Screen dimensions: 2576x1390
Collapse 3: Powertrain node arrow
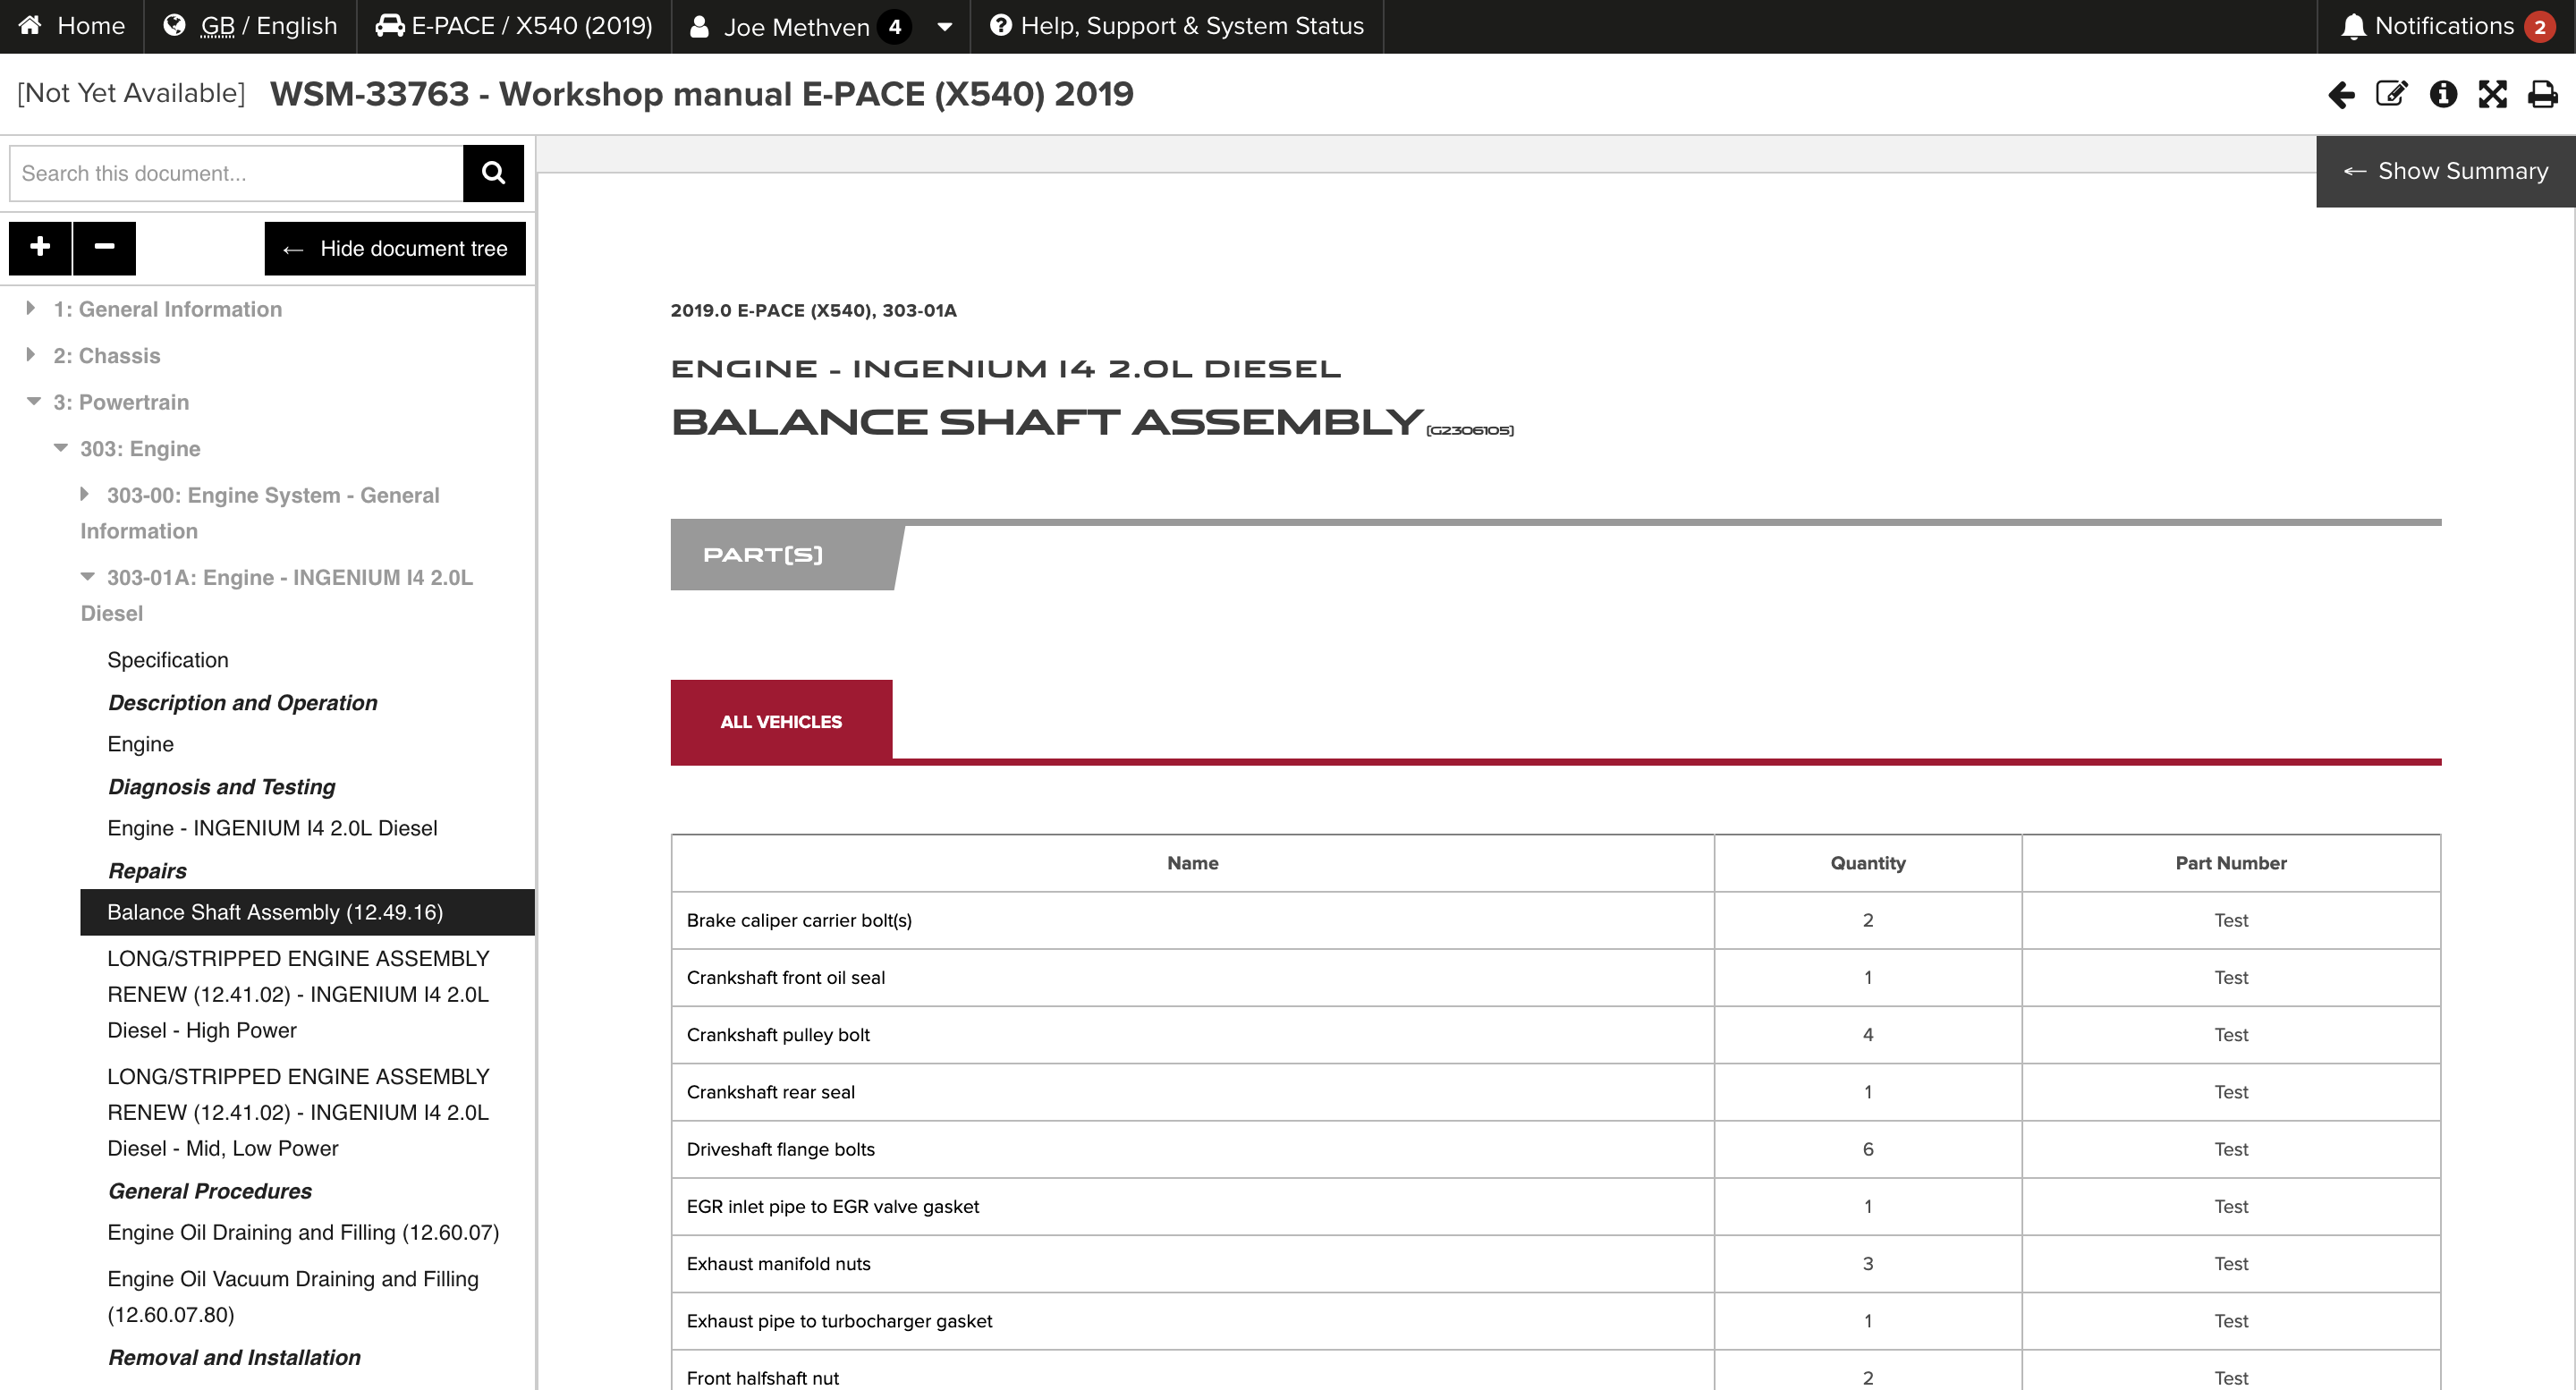click(x=33, y=401)
